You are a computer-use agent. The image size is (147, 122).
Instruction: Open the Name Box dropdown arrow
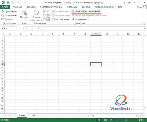pyautogui.click(x=16, y=28)
